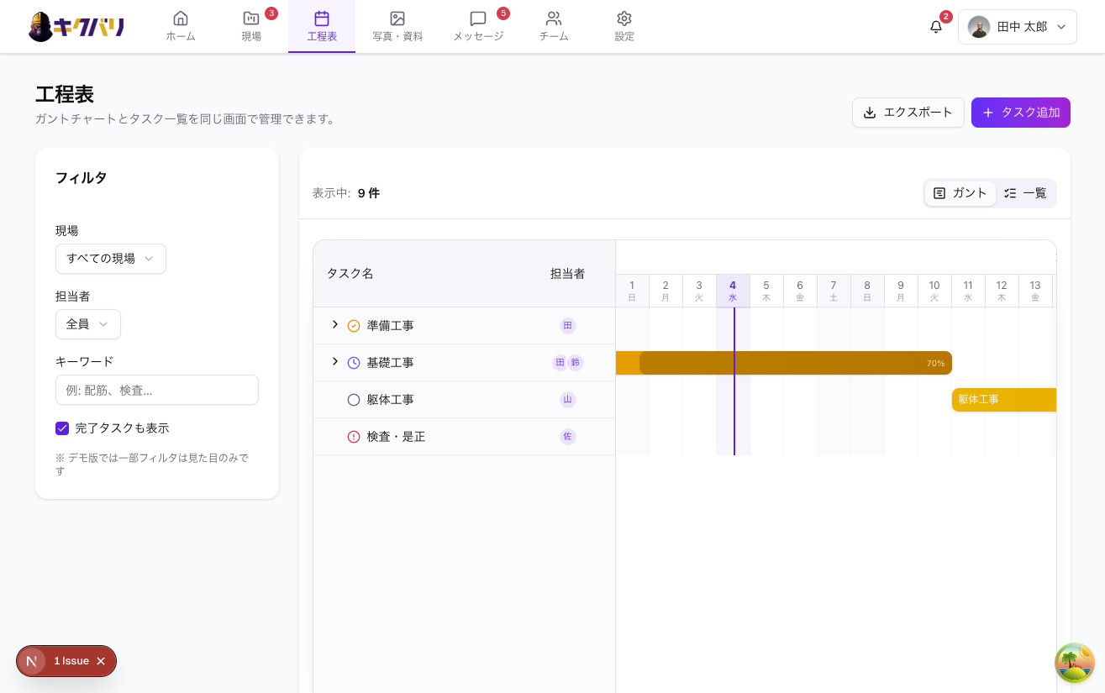This screenshot has height=693, width=1105.
Task: Uncheck 完了タスクも表示 checkbox
Action: click(x=62, y=428)
